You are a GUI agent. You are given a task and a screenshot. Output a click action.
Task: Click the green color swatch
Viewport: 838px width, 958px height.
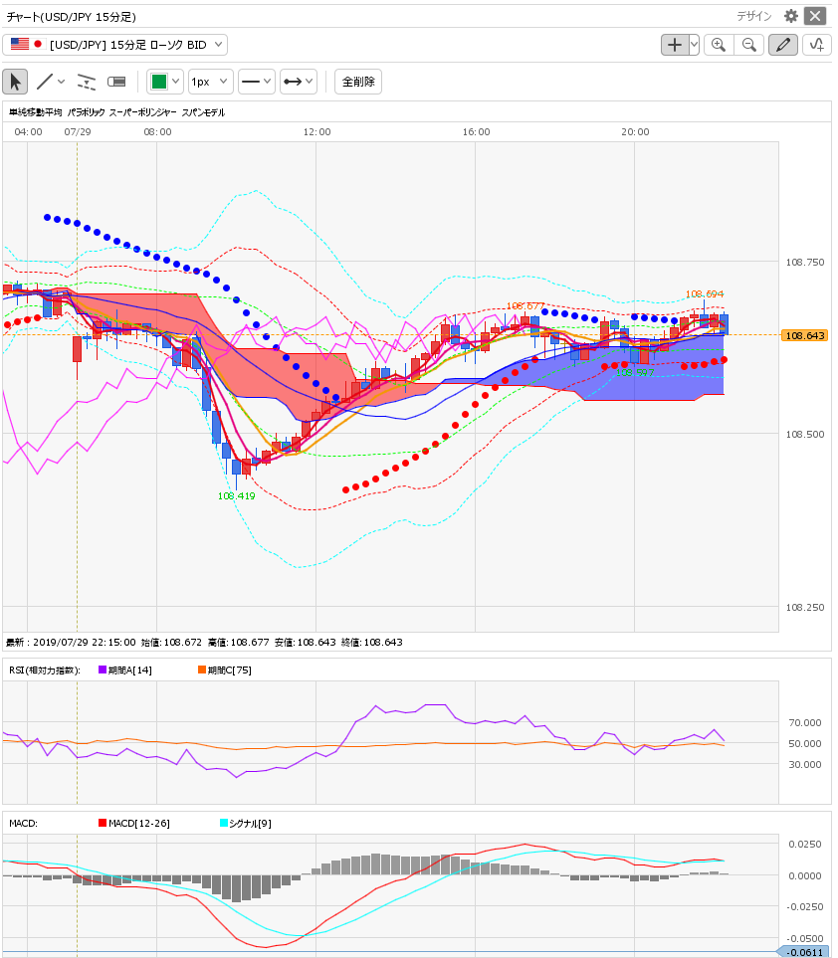click(x=158, y=82)
